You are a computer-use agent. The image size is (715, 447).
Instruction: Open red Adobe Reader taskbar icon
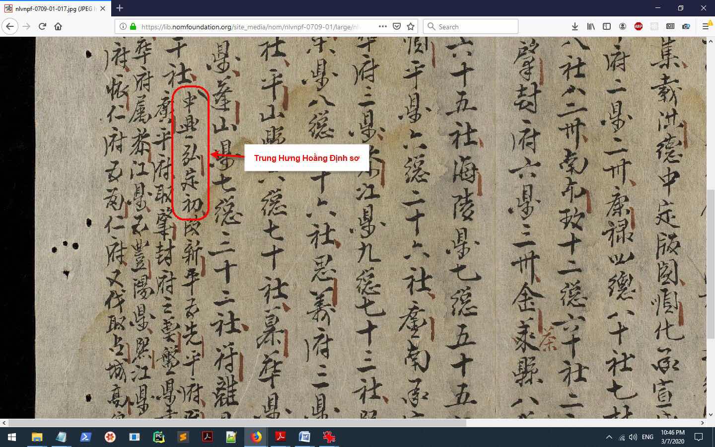tap(281, 437)
